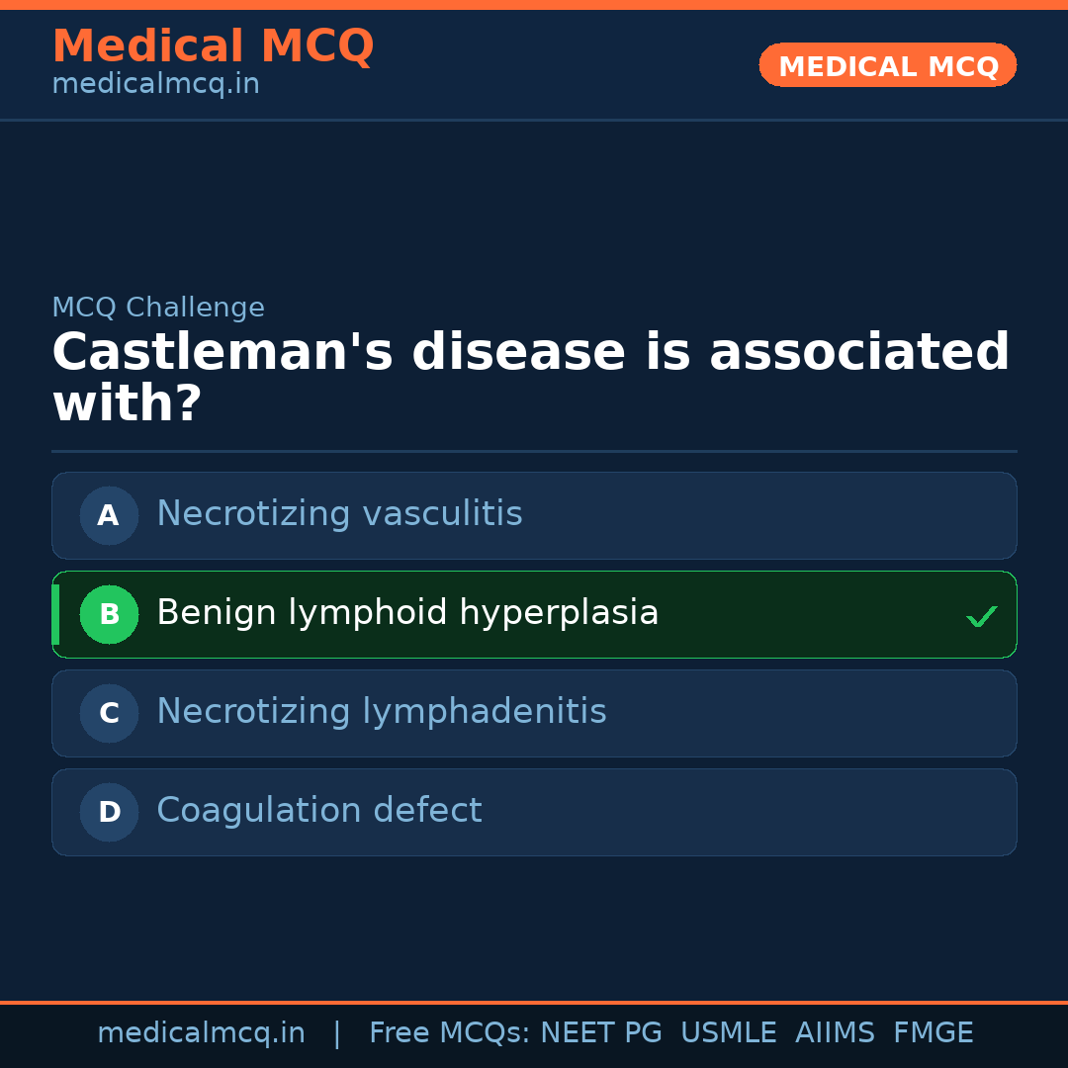Click AIIMS in footer

(835, 1033)
